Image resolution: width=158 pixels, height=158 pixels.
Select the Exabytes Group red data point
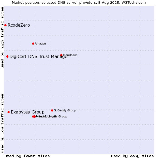click(x=9, y=112)
